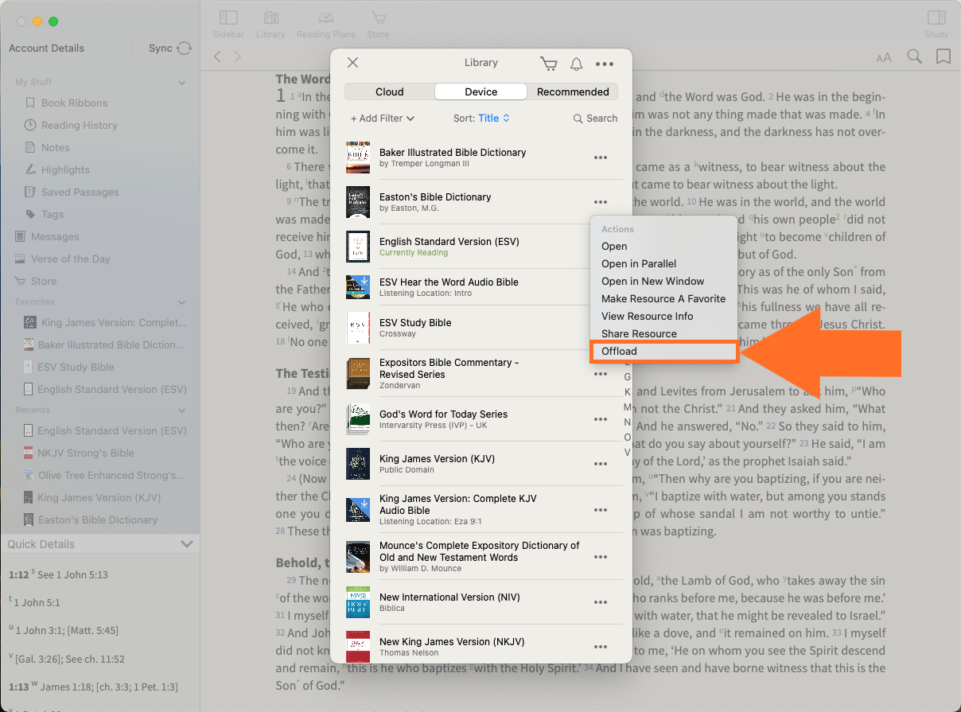Choose View Resource Info
The image size is (961, 712).
click(663, 317)
